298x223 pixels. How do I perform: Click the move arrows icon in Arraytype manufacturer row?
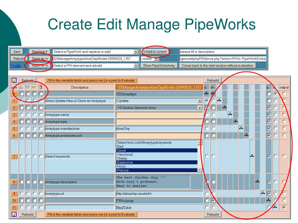(241, 128)
